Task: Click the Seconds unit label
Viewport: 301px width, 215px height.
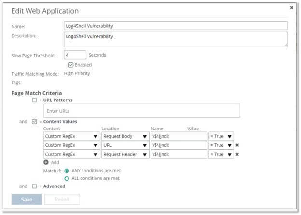Action: click(x=97, y=55)
